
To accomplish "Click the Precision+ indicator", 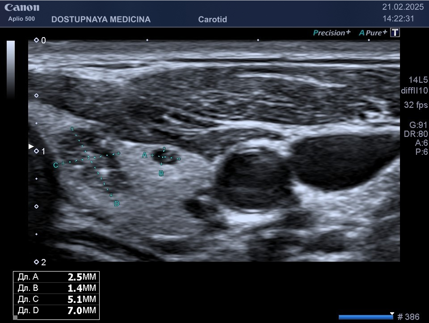I will (332, 33).
